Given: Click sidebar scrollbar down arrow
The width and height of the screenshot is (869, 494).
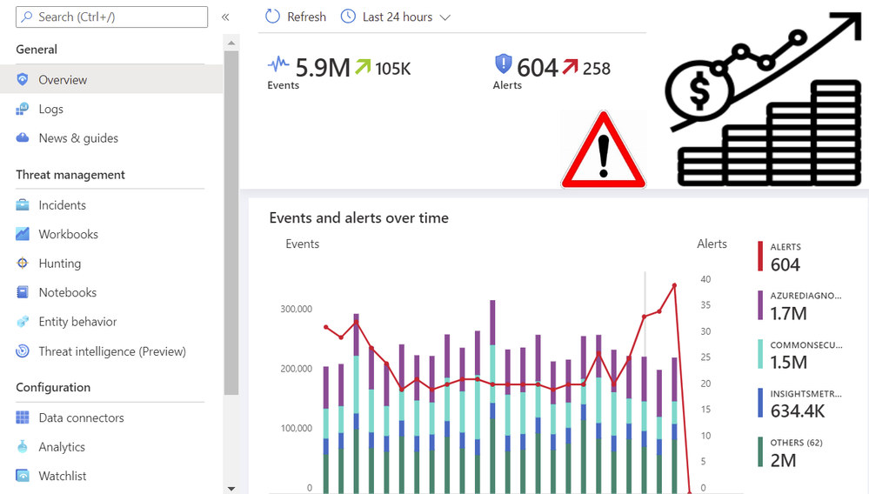Looking at the screenshot, I should (231, 489).
